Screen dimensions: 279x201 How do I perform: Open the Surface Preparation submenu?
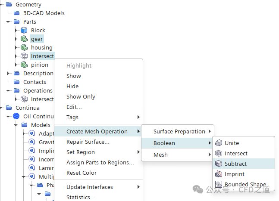pos(179,131)
